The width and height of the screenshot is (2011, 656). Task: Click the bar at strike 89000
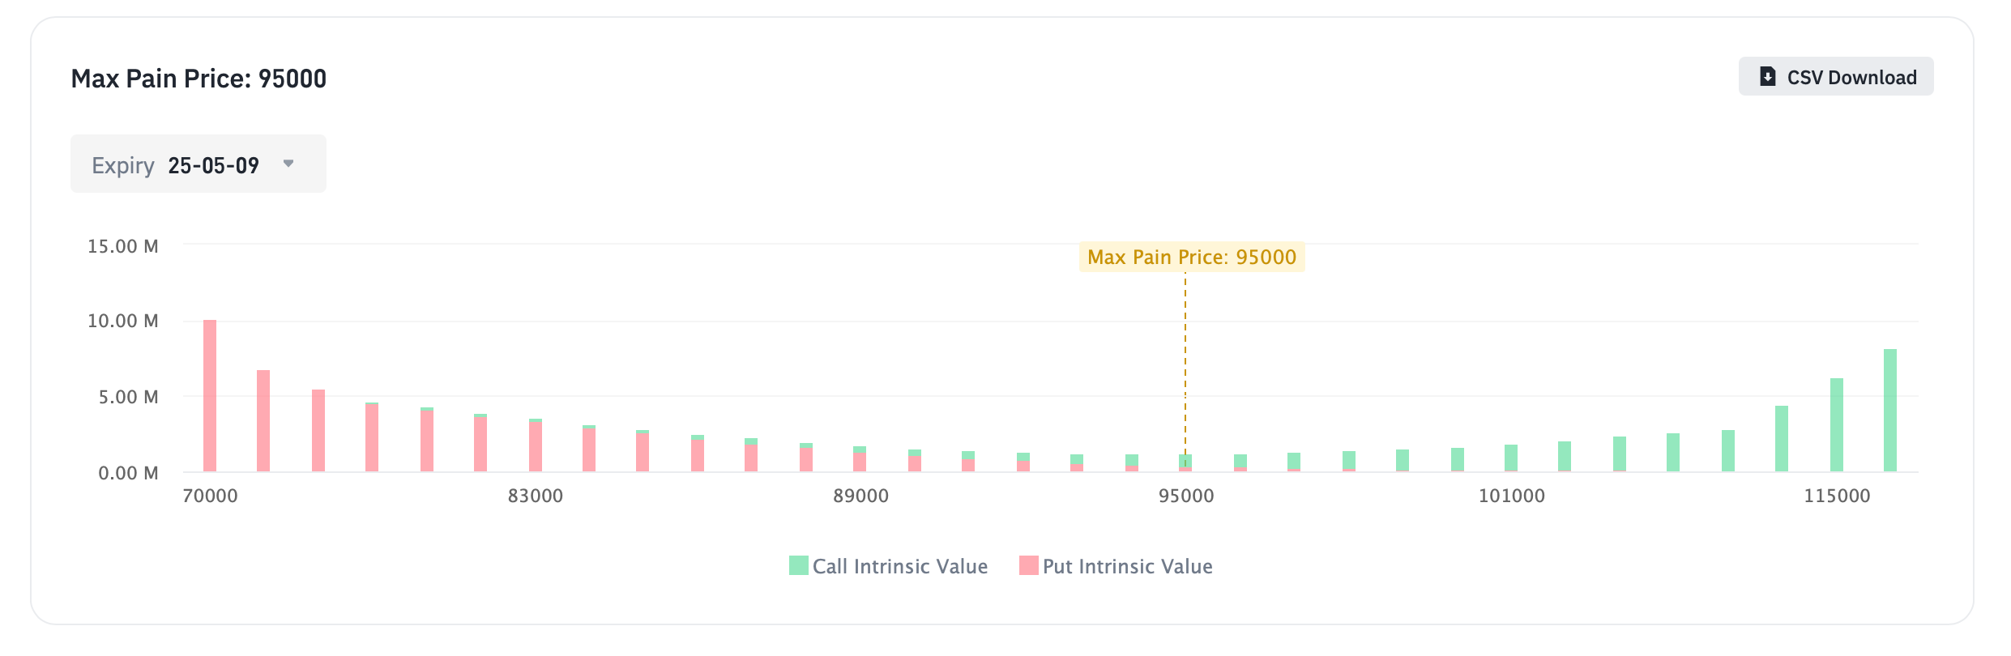coord(860,459)
